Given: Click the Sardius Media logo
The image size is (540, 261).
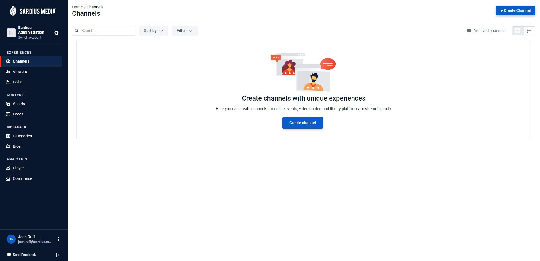Looking at the screenshot, I should tap(33, 11).
